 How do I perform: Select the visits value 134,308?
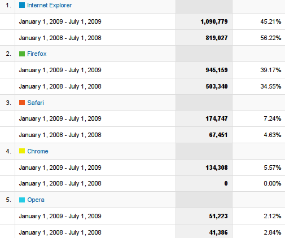click(217, 168)
